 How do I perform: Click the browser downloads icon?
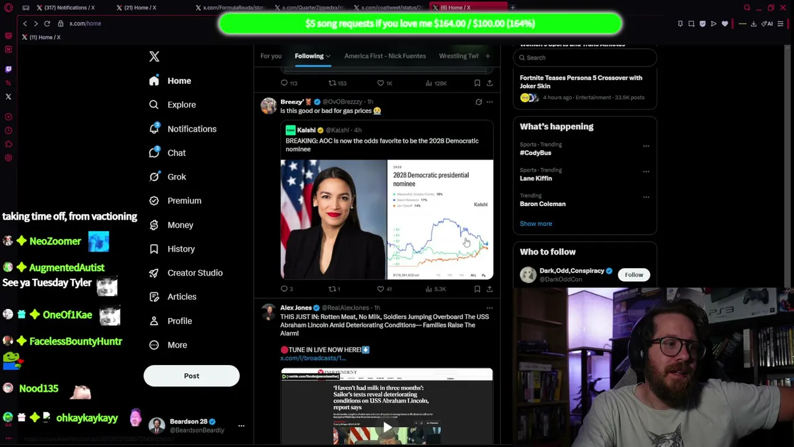(754, 24)
